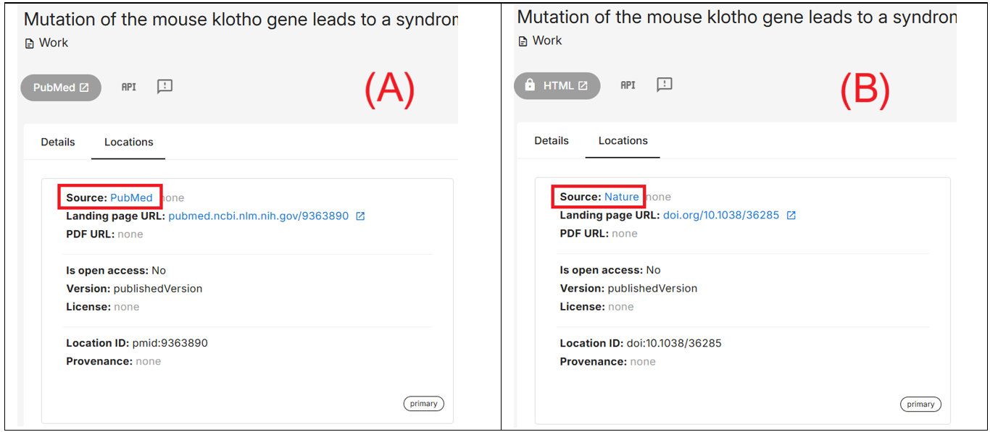Follow the pubmed.ncbi.nlm.nih.gov/9363890 landing page link

click(x=259, y=216)
